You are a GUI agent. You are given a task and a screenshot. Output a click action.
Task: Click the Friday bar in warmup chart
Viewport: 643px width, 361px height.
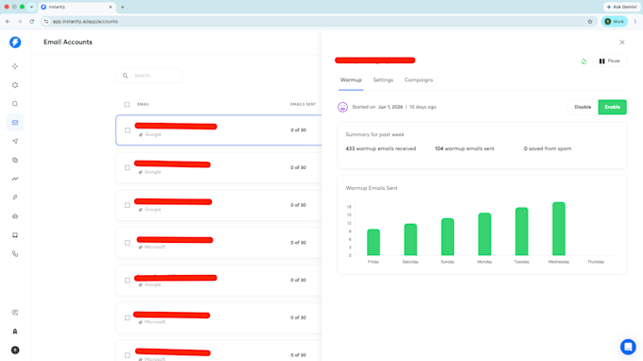(374, 242)
